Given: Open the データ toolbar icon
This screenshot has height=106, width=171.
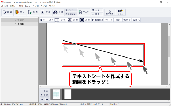Looking at the screenshot, I should point(84,12).
